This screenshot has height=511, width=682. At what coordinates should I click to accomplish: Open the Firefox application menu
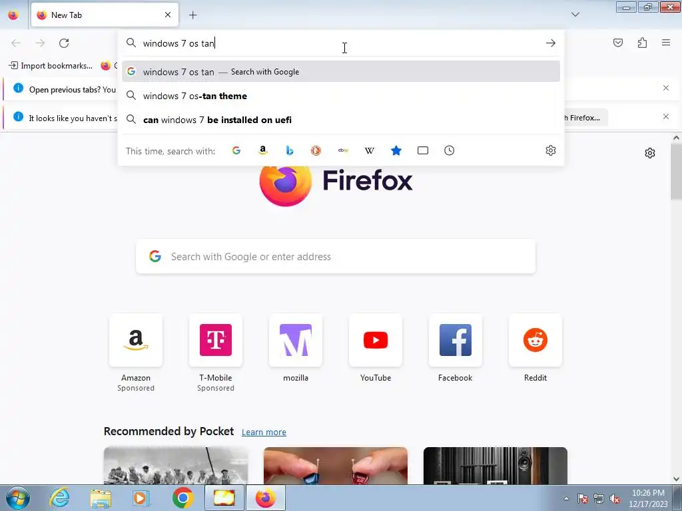tap(666, 43)
